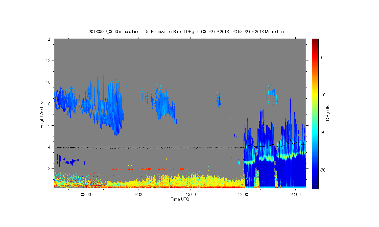The height and width of the screenshot is (227, 379).
Task: Click the 'Time UTC' axis label
Action: tap(180, 199)
